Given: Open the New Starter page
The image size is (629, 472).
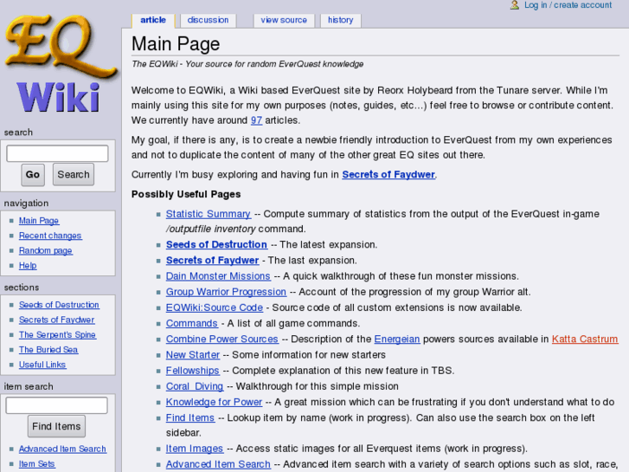Looking at the screenshot, I should 193,355.
